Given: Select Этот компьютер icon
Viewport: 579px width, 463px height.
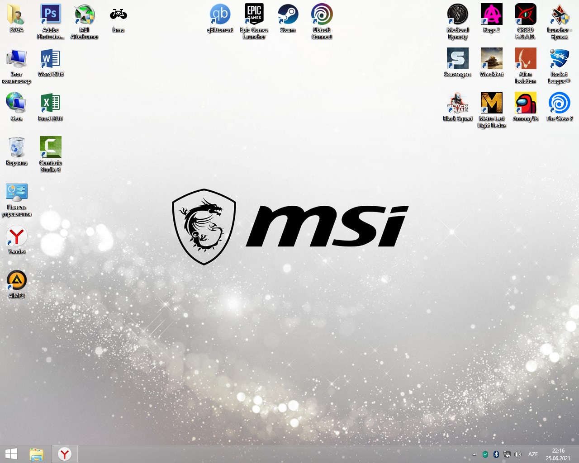Looking at the screenshot, I should pos(16,66).
